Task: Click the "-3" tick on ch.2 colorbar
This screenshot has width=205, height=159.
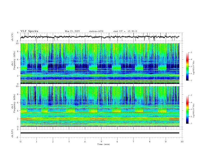Action: pos(191,95)
